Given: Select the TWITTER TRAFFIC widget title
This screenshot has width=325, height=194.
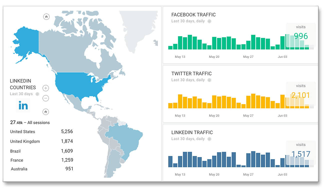Looking at the screenshot, I should coord(191,74).
